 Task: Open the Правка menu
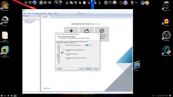click(x=29, y=13)
